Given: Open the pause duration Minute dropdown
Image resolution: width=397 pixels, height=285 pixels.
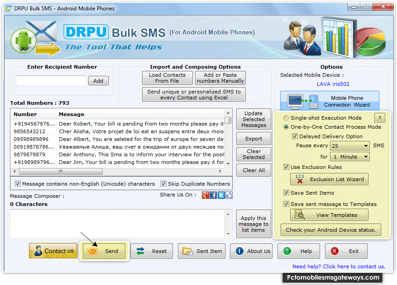Looking at the screenshot, I should pos(350,157).
